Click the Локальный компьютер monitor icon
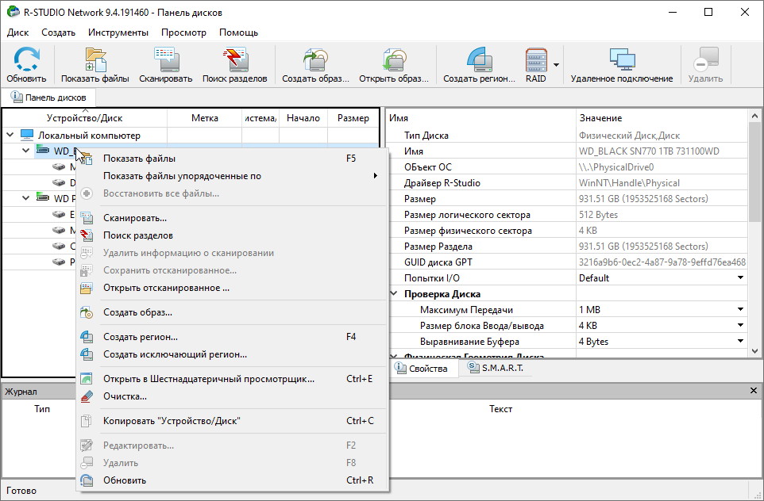Image resolution: width=764 pixels, height=501 pixels. tap(27, 135)
